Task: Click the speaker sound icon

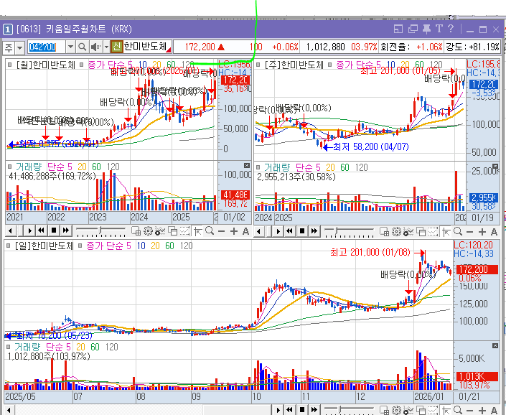Action: point(95,47)
